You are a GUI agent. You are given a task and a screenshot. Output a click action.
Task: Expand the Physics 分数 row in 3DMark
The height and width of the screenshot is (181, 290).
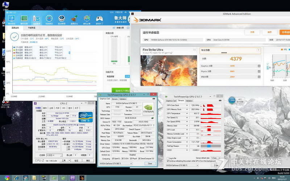pyautogui.click(x=259, y=71)
